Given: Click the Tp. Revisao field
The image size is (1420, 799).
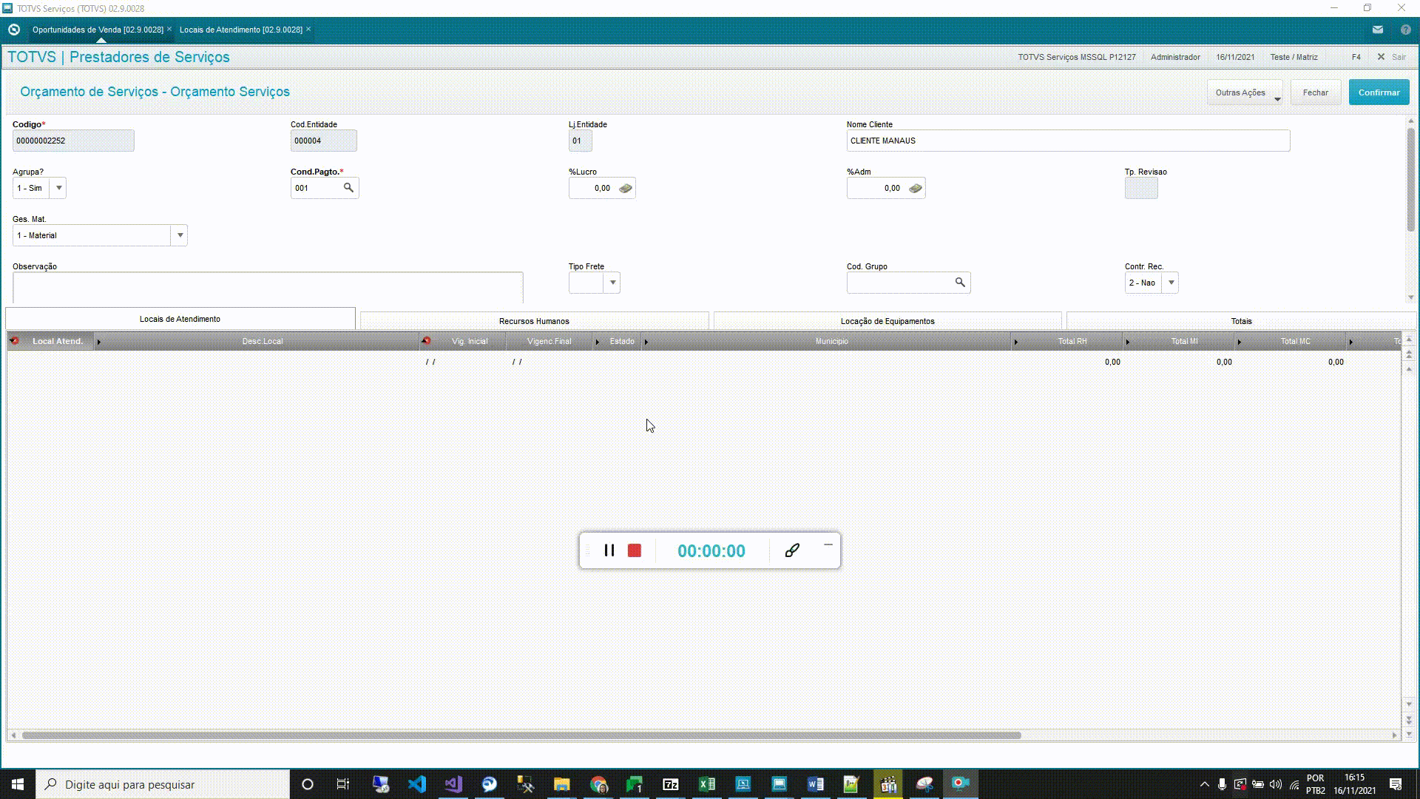Looking at the screenshot, I should tap(1141, 188).
